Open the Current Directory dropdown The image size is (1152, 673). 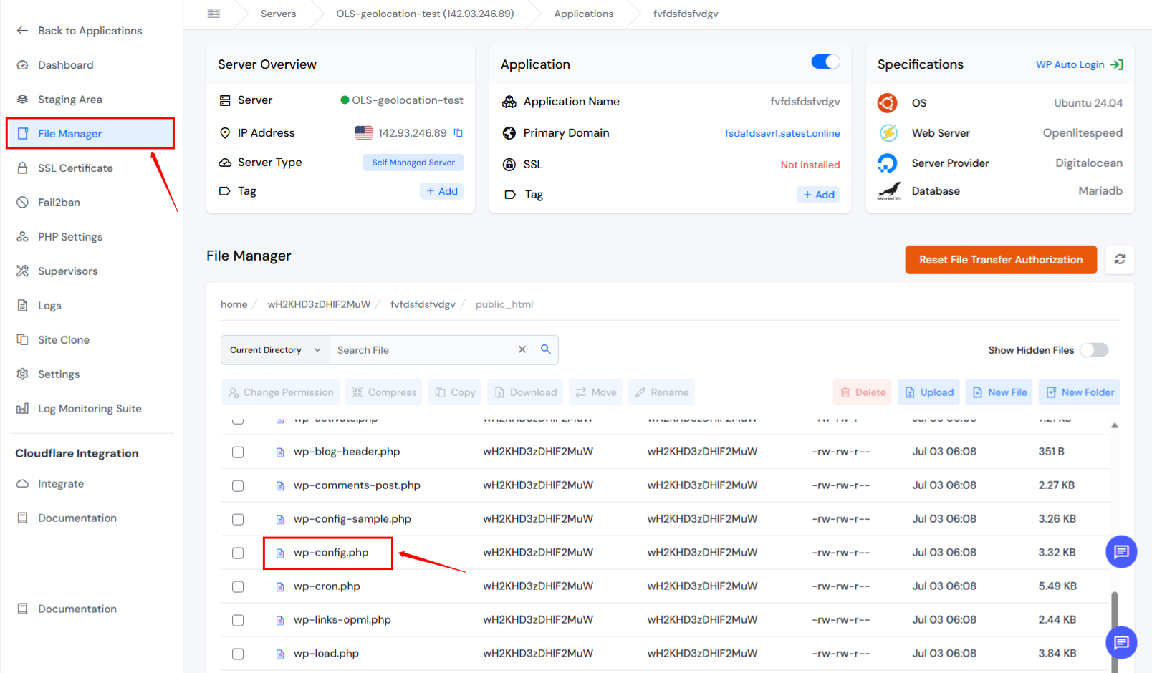(274, 349)
